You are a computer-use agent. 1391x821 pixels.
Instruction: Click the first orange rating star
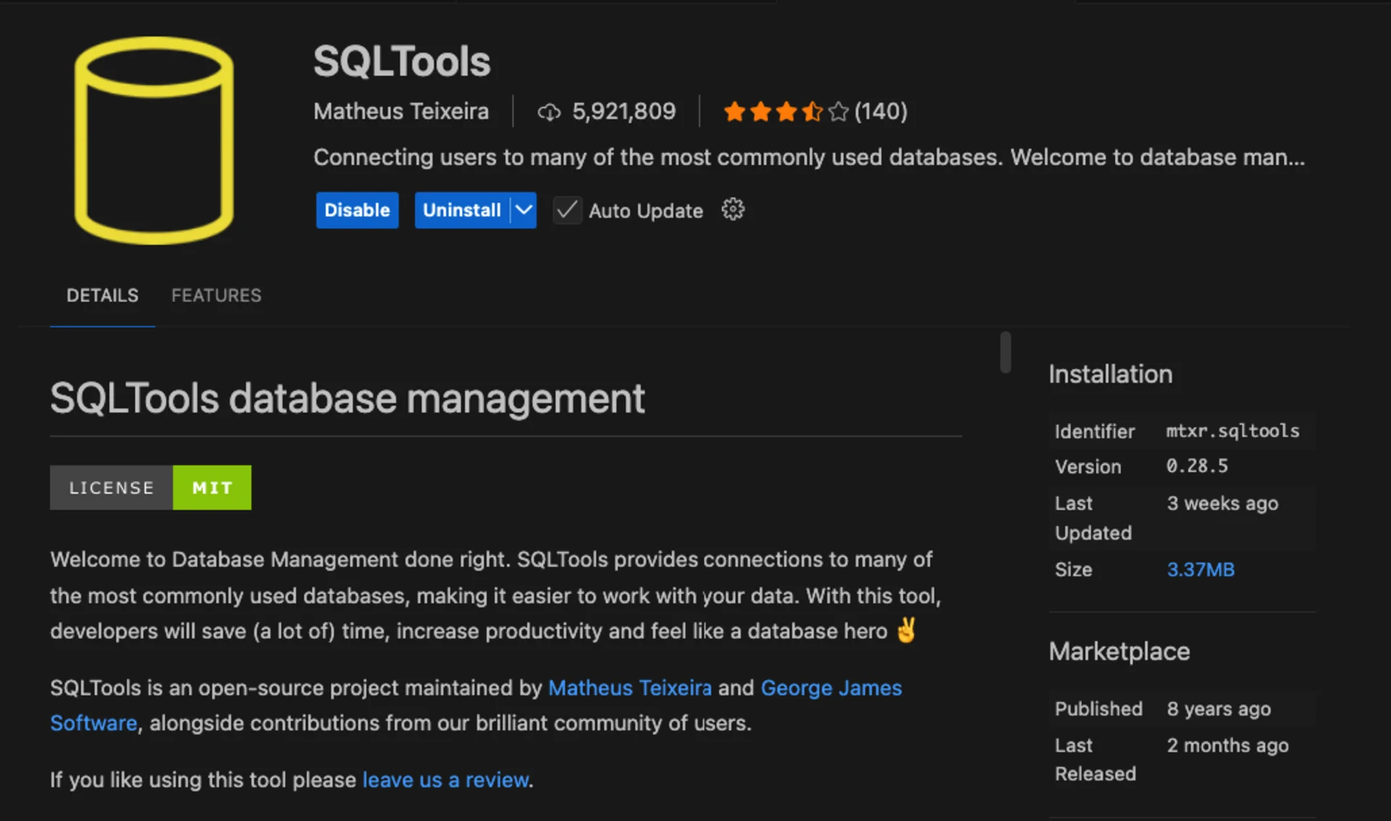click(x=734, y=111)
